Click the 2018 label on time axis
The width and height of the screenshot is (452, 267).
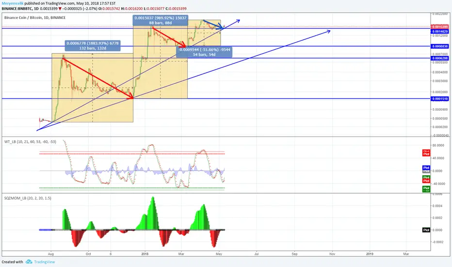tap(145, 254)
